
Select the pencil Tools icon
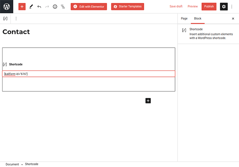coord(31,7)
